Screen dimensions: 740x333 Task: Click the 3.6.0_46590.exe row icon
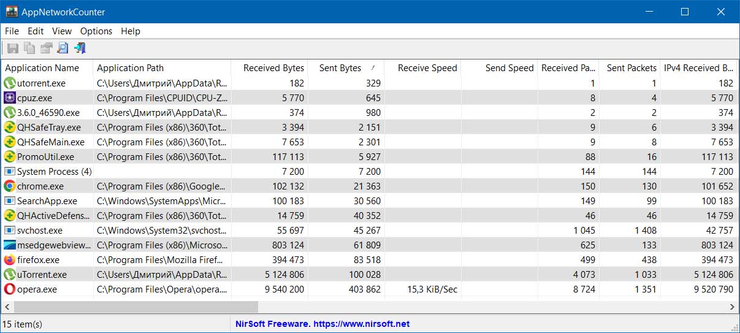pyautogui.click(x=9, y=112)
